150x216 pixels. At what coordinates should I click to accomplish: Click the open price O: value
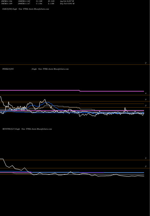tap(39, 1)
